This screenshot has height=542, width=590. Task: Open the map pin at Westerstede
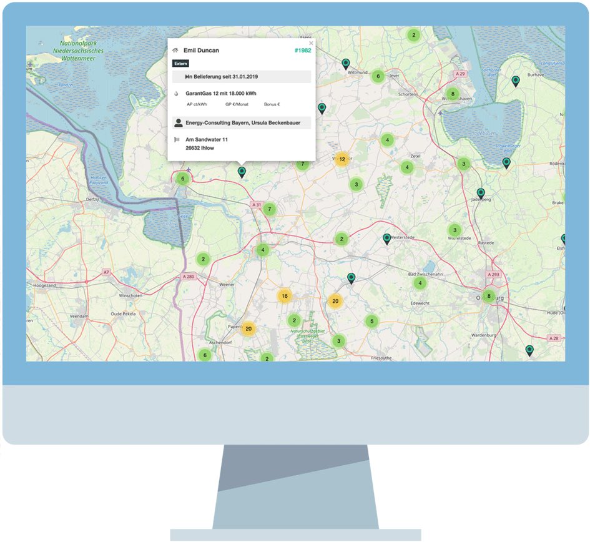386,239
